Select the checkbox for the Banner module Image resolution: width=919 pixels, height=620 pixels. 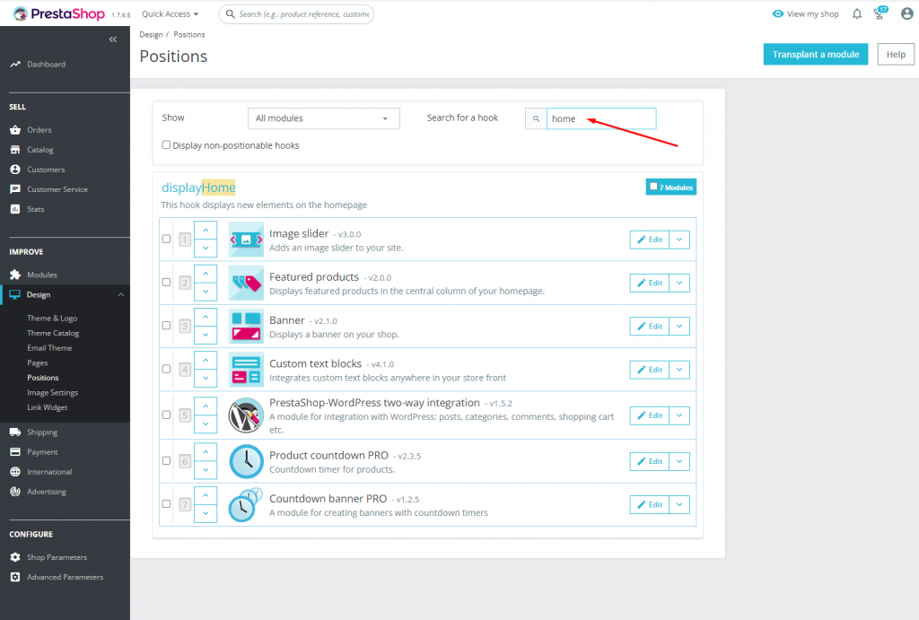point(166,326)
